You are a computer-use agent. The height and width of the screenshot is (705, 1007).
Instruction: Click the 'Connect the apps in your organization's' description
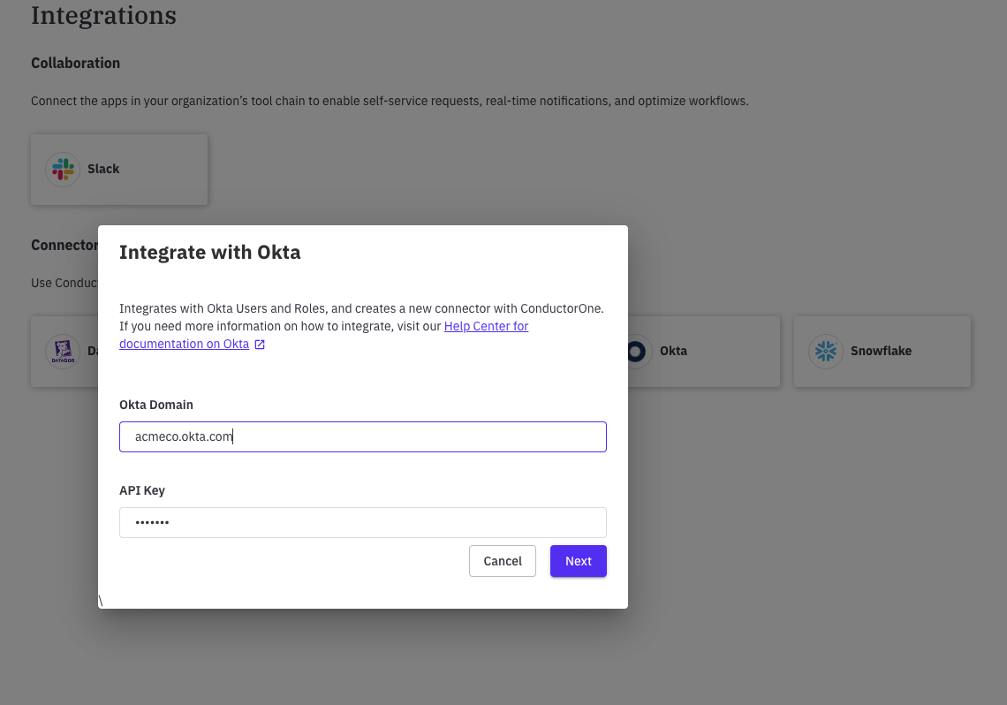point(390,101)
